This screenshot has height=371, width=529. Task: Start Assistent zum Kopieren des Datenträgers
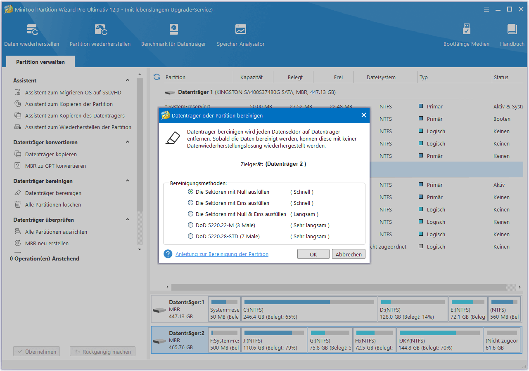[x=69, y=116]
